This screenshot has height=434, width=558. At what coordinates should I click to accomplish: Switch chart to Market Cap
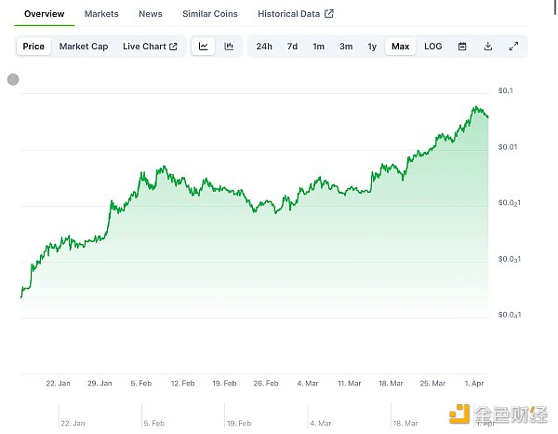tap(83, 46)
